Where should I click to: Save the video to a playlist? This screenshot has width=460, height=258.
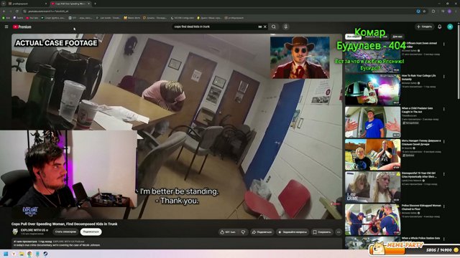point(322,232)
